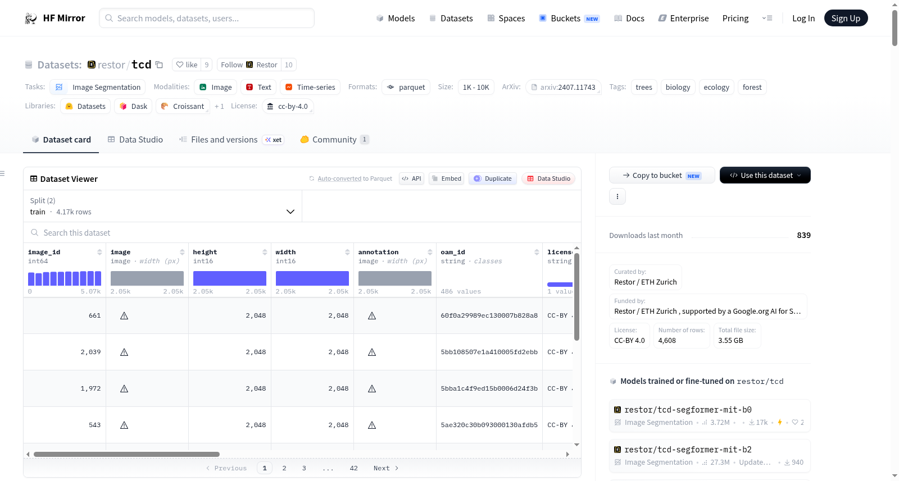Click the Restor organization avatar icon

(92, 65)
